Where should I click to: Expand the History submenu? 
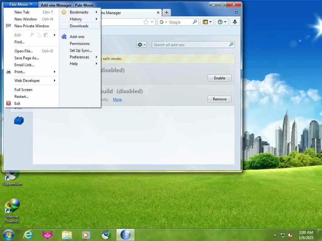(x=96, y=19)
